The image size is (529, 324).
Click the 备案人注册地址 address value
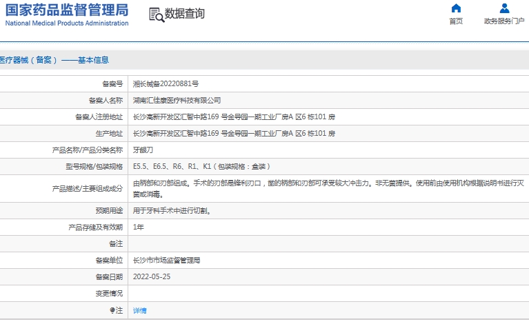234,117
